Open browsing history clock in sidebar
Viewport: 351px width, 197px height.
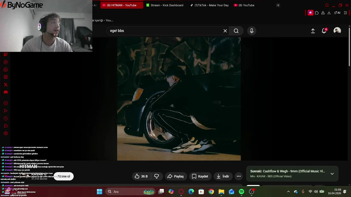coord(5,118)
